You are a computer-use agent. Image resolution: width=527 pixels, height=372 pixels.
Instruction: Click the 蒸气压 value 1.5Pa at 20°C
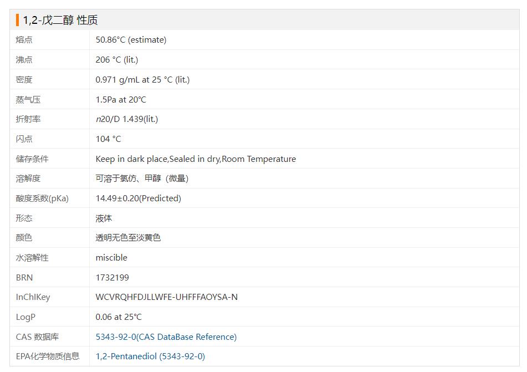(121, 100)
